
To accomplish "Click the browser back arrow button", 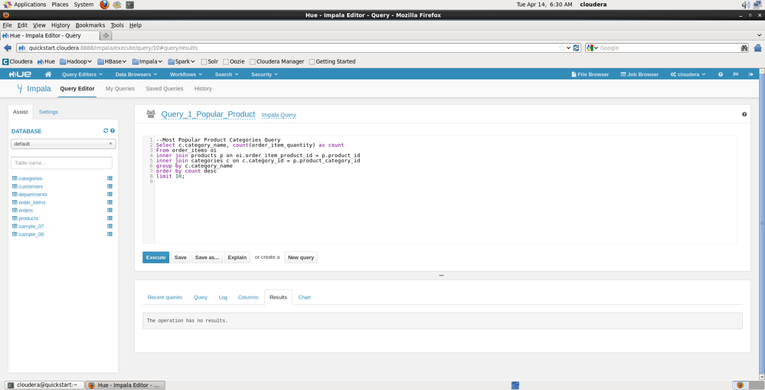I will pos(8,48).
